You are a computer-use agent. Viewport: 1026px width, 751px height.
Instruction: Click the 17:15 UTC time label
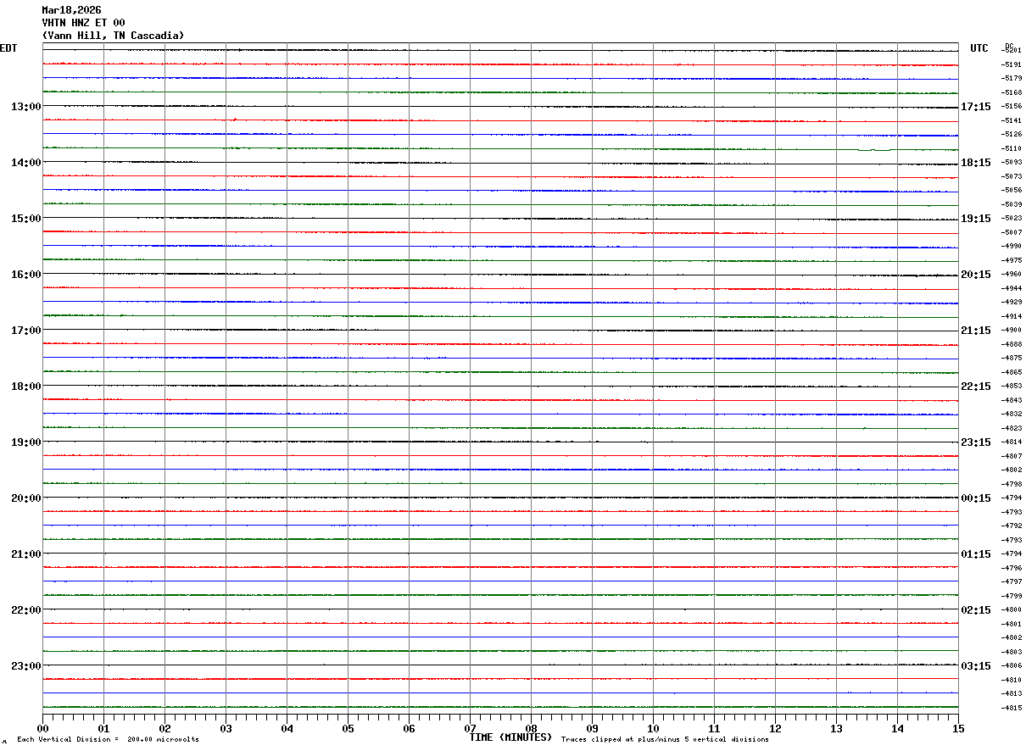975,107
